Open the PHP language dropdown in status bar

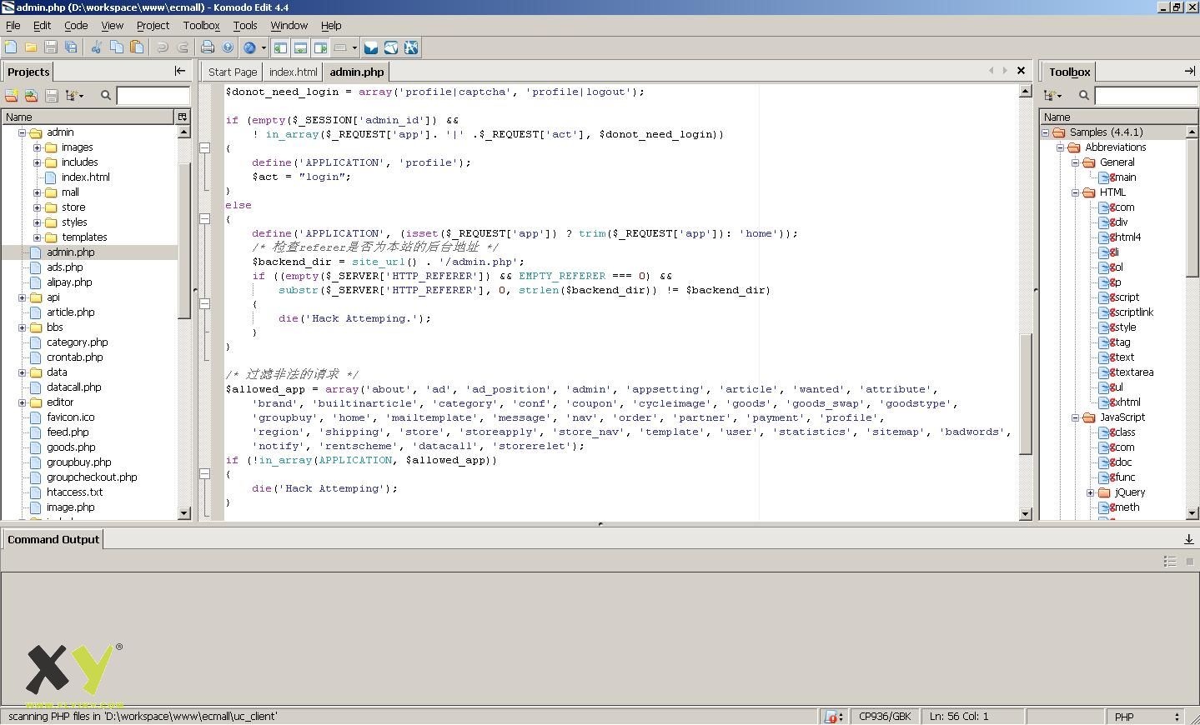click(1147, 717)
